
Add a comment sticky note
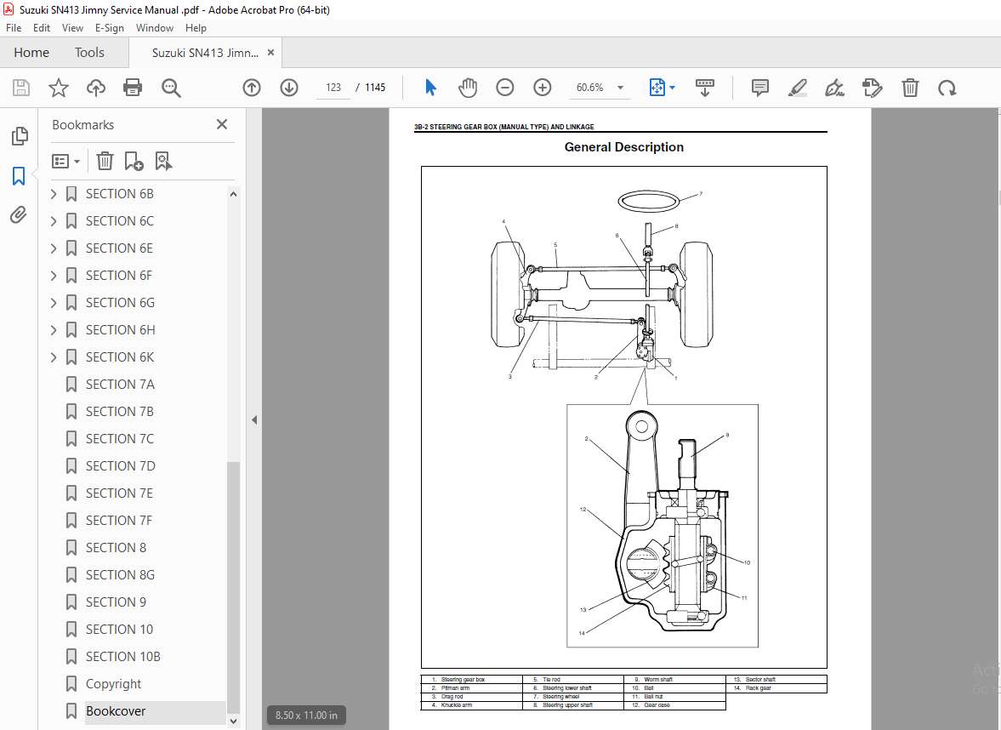tap(759, 88)
